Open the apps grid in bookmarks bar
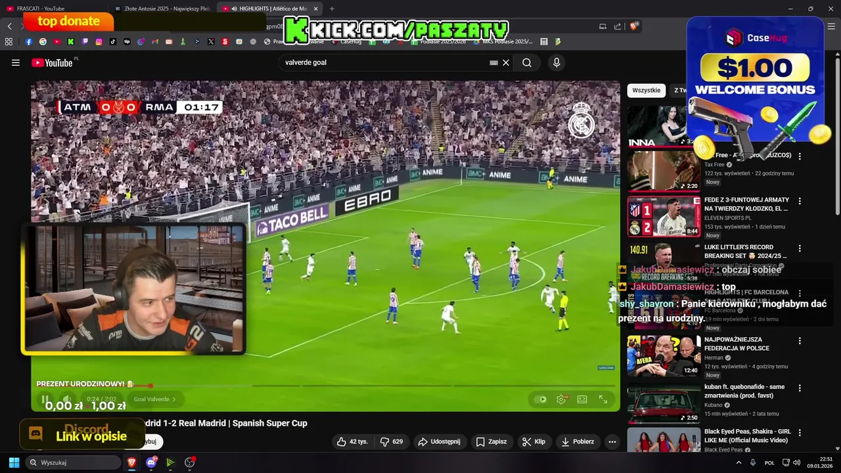Screen dimensions: 841x473 (9, 41)
